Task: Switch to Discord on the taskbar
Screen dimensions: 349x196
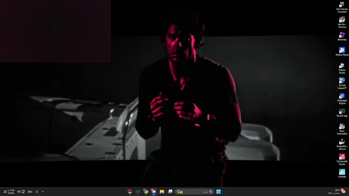Action: tap(154, 192)
